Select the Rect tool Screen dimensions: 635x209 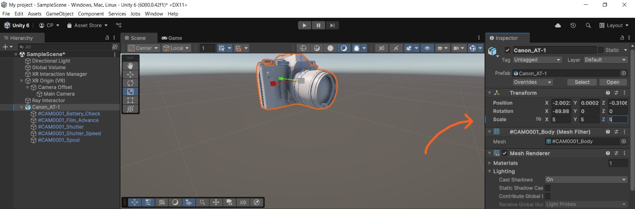point(130,100)
